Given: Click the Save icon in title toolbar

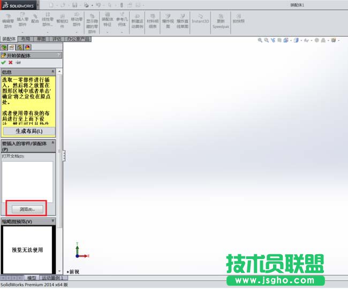Looking at the screenshot, I should (75, 5).
